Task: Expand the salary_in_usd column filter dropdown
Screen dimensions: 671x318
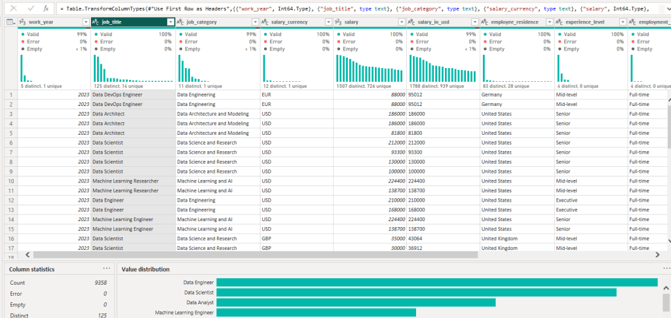Action: click(x=474, y=22)
